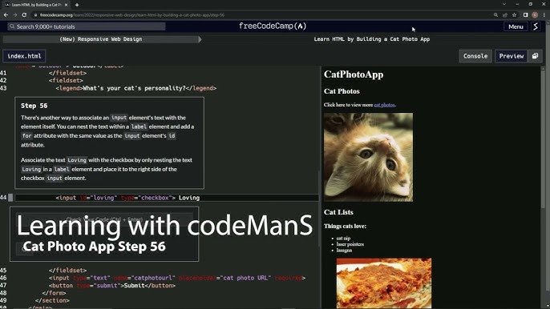Open the user profile icon beside Menu
Screen dimensions: 550x309
pos(536,26)
